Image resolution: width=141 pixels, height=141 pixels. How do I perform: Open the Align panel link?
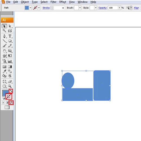136,8
